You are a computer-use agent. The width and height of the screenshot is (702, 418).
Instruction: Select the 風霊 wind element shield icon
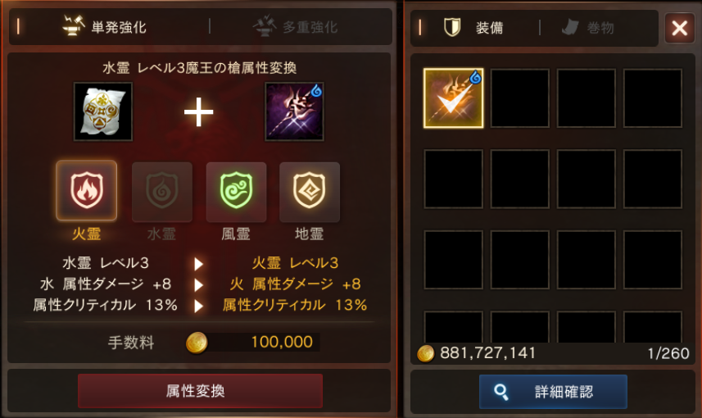pos(236,192)
